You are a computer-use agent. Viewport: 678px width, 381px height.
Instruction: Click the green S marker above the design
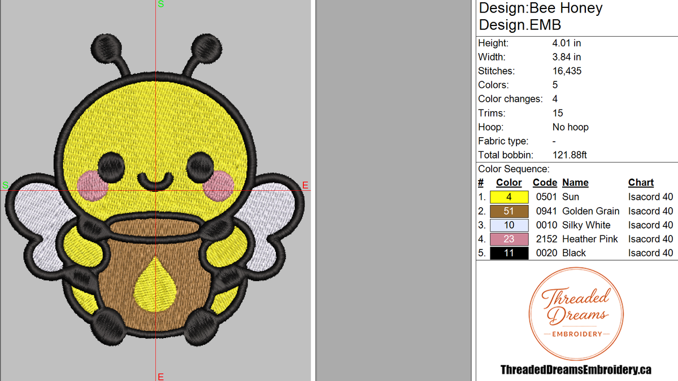(161, 4)
